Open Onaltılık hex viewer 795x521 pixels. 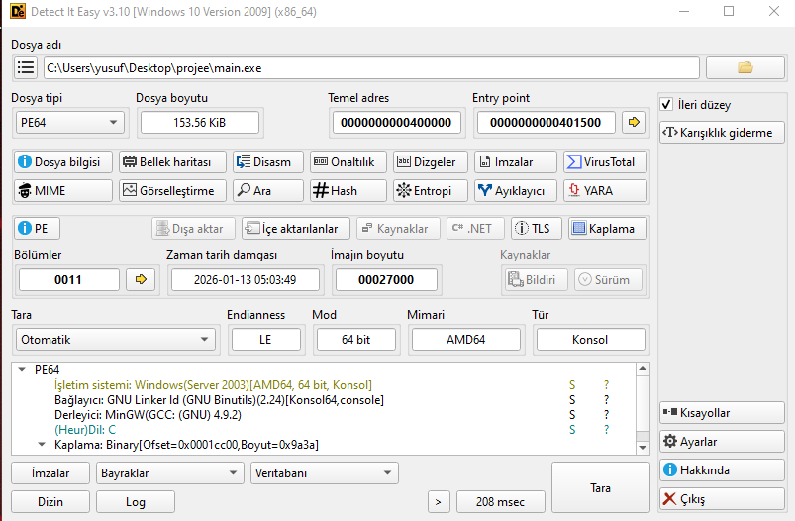click(x=348, y=162)
